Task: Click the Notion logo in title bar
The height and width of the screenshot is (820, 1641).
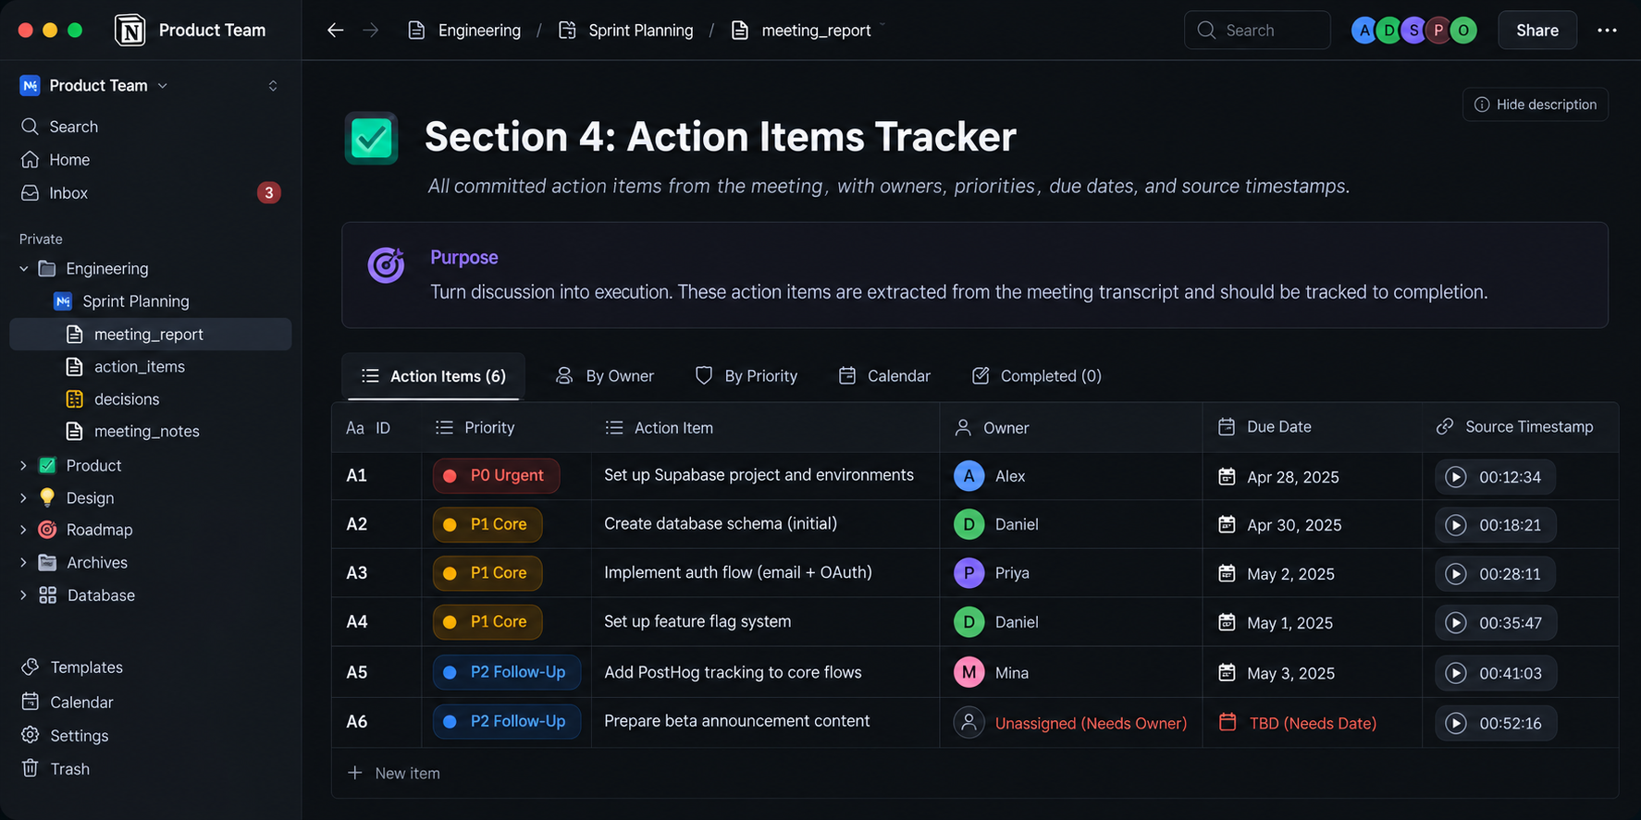Action: 130,31
